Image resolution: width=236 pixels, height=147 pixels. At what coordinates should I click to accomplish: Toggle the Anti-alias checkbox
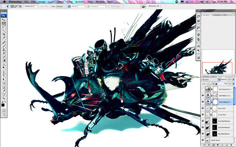click(40, 6)
